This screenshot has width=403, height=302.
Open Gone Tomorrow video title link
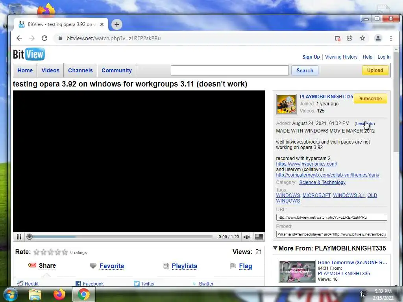(352, 262)
